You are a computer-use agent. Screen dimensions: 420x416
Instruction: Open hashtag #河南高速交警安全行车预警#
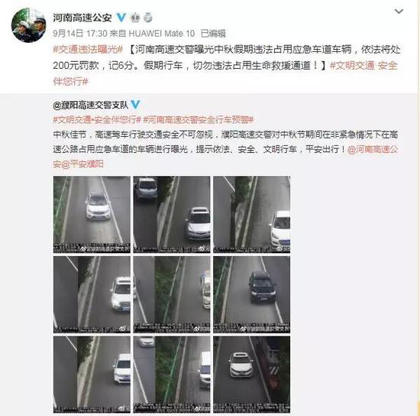click(x=199, y=119)
